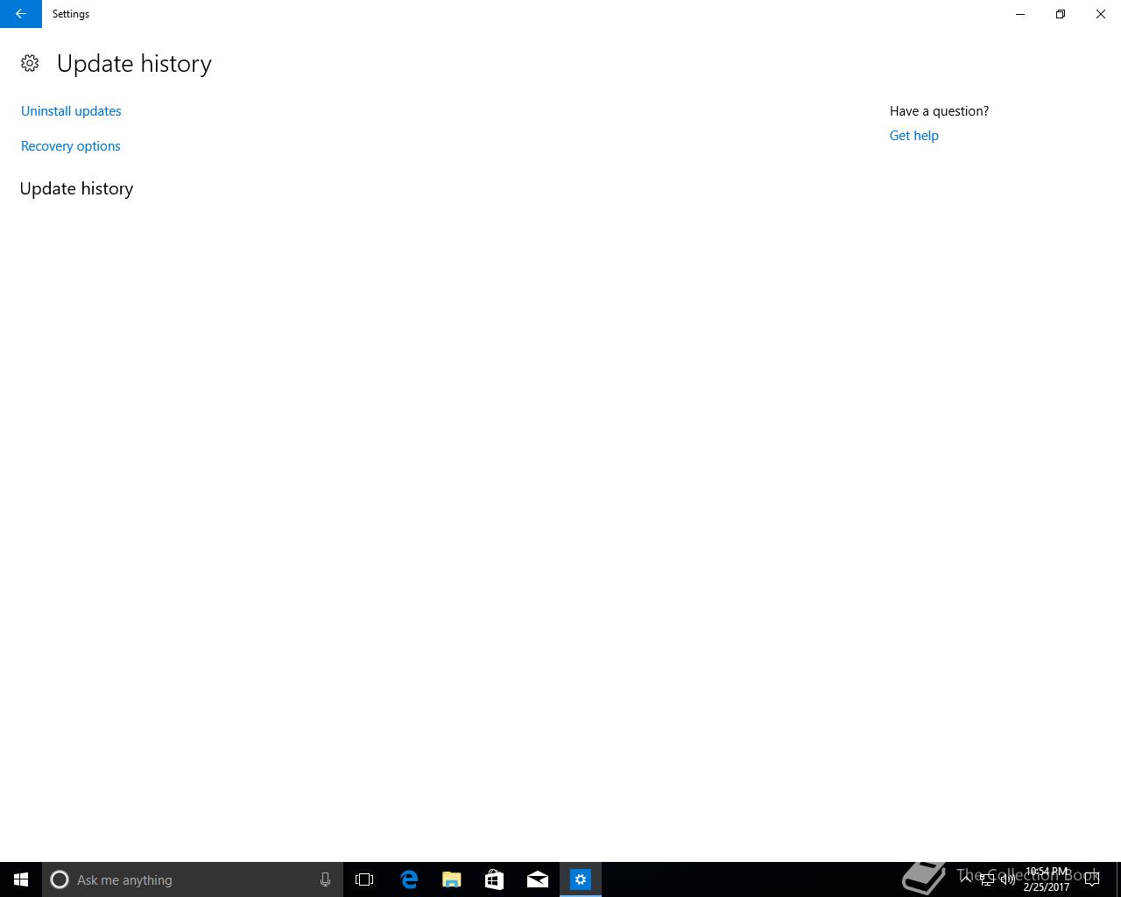Close the Settings window
The width and height of the screenshot is (1121, 897).
point(1101,14)
